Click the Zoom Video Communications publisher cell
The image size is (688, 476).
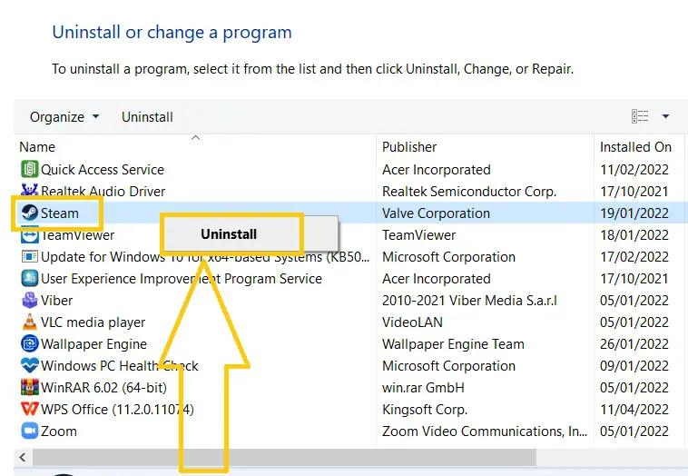coord(485,431)
